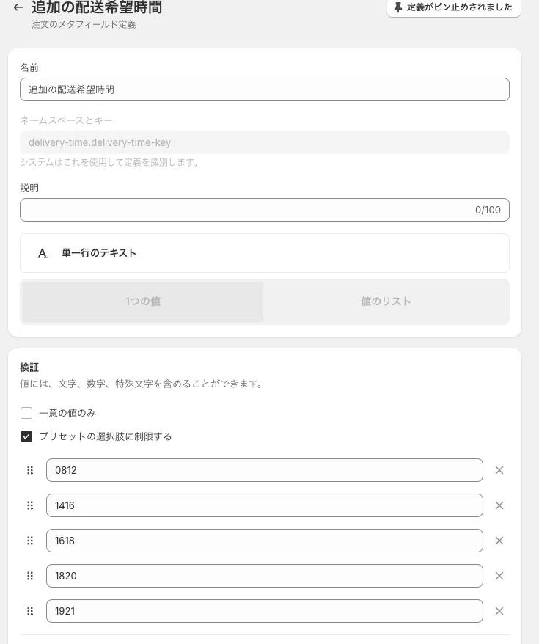
Task: Click the 定義がピン止めされました button
Action: 454,7
